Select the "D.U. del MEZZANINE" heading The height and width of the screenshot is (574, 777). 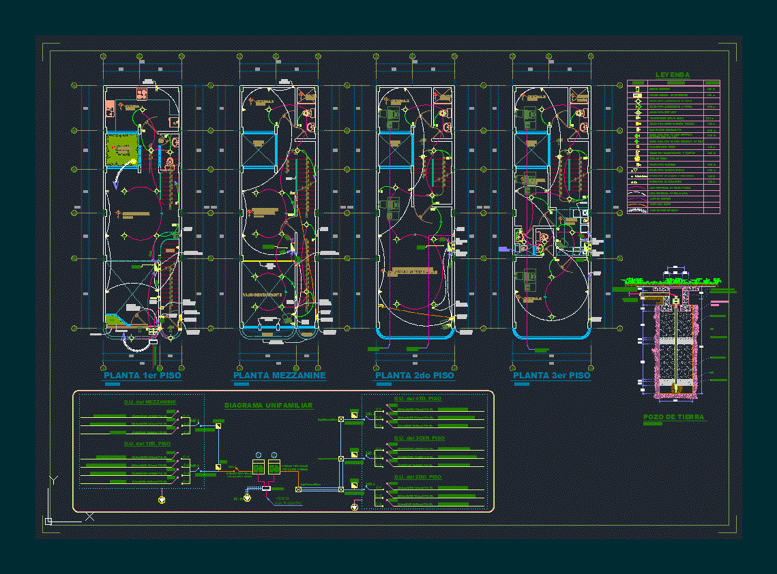(150, 402)
